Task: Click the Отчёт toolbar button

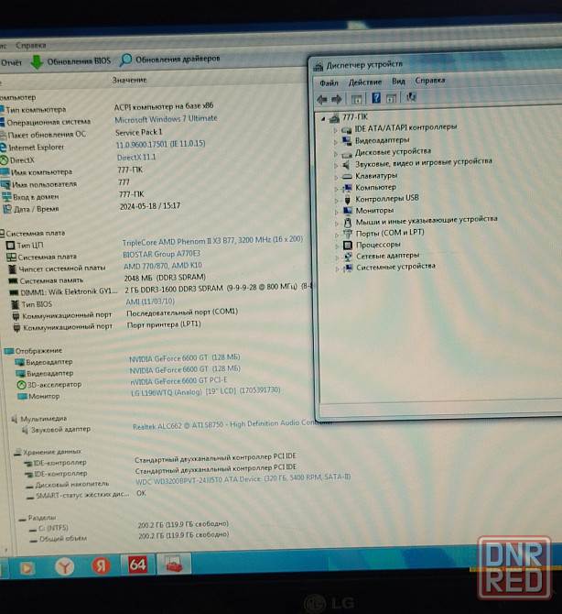Action: [x=11, y=62]
